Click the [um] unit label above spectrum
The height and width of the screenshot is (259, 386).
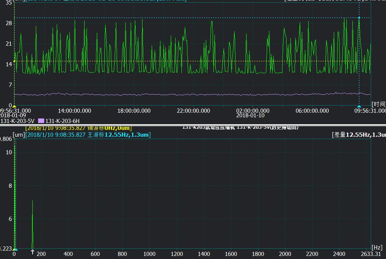[x=19, y=135]
